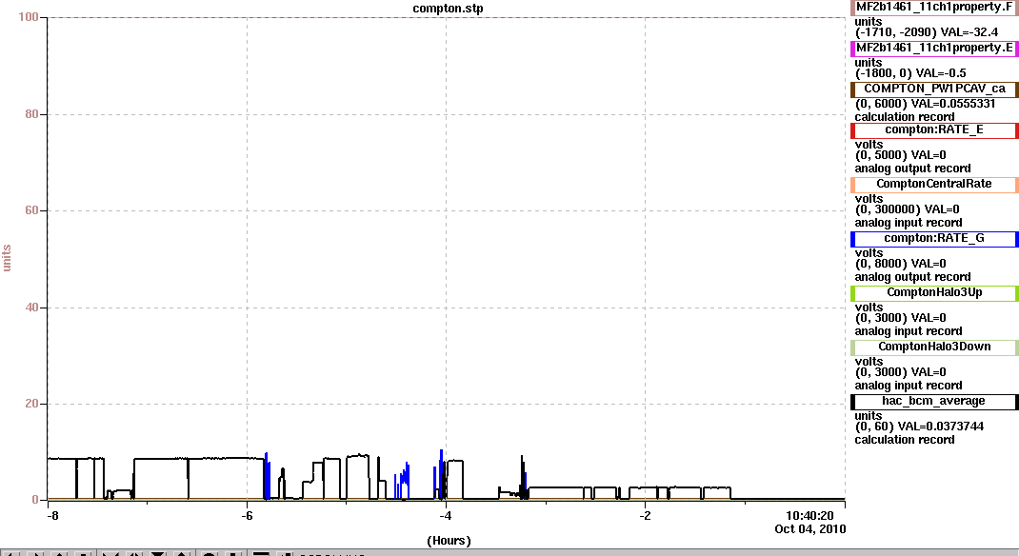
Task: Select the ComptonHalo3Up legend entry
Action: coord(934,293)
